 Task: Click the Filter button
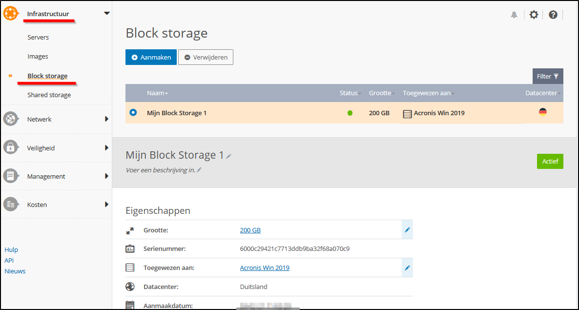pyautogui.click(x=548, y=76)
